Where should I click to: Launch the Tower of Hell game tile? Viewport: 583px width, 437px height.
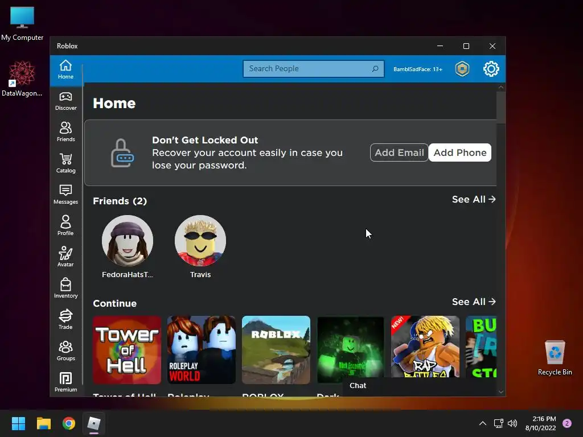[127, 350]
